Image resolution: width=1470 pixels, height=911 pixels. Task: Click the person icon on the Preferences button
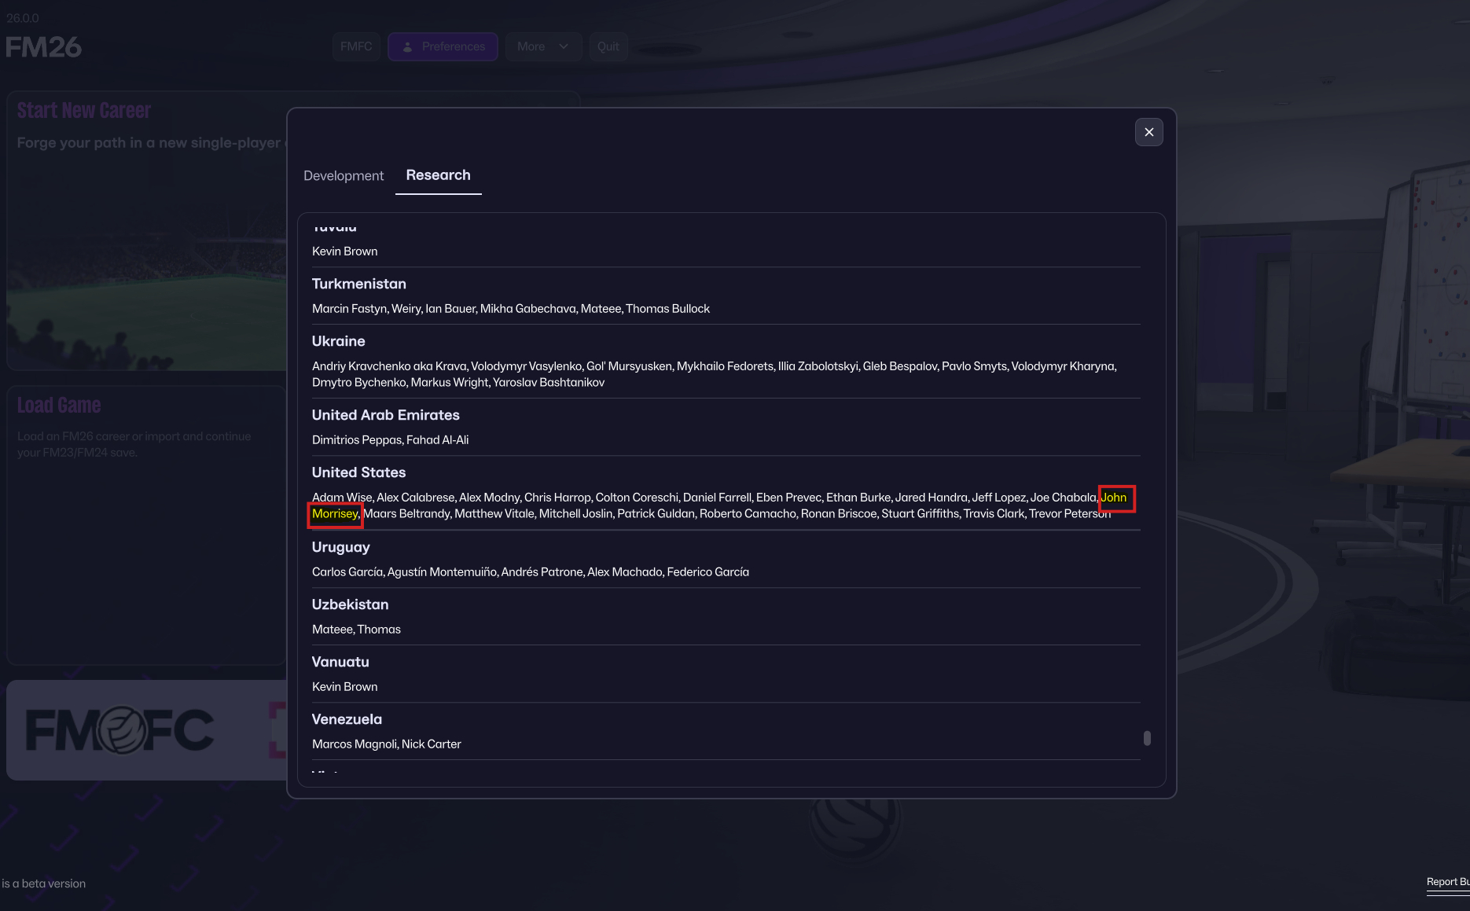tap(407, 47)
